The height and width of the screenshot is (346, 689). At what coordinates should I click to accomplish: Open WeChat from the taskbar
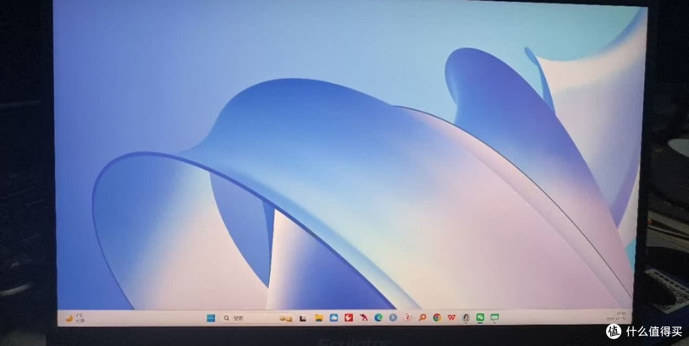tap(480, 317)
